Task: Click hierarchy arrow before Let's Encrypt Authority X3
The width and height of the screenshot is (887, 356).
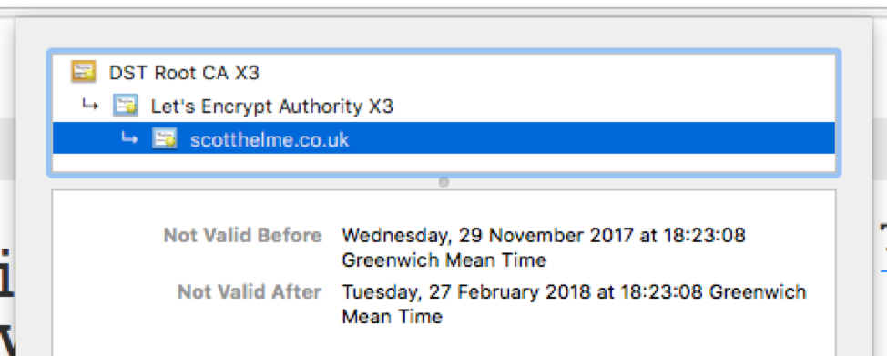Action: 90,105
